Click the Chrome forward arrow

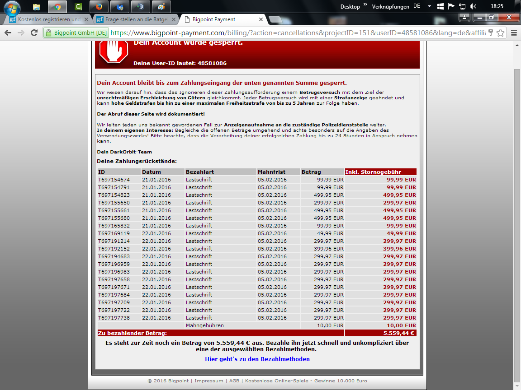21,32
